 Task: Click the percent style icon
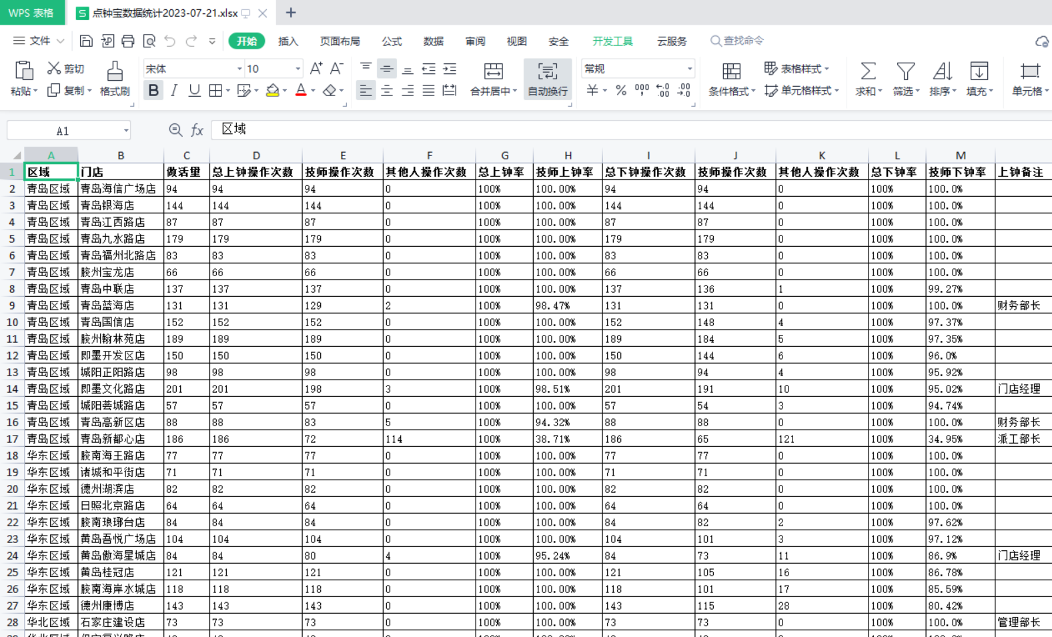click(x=621, y=91)
